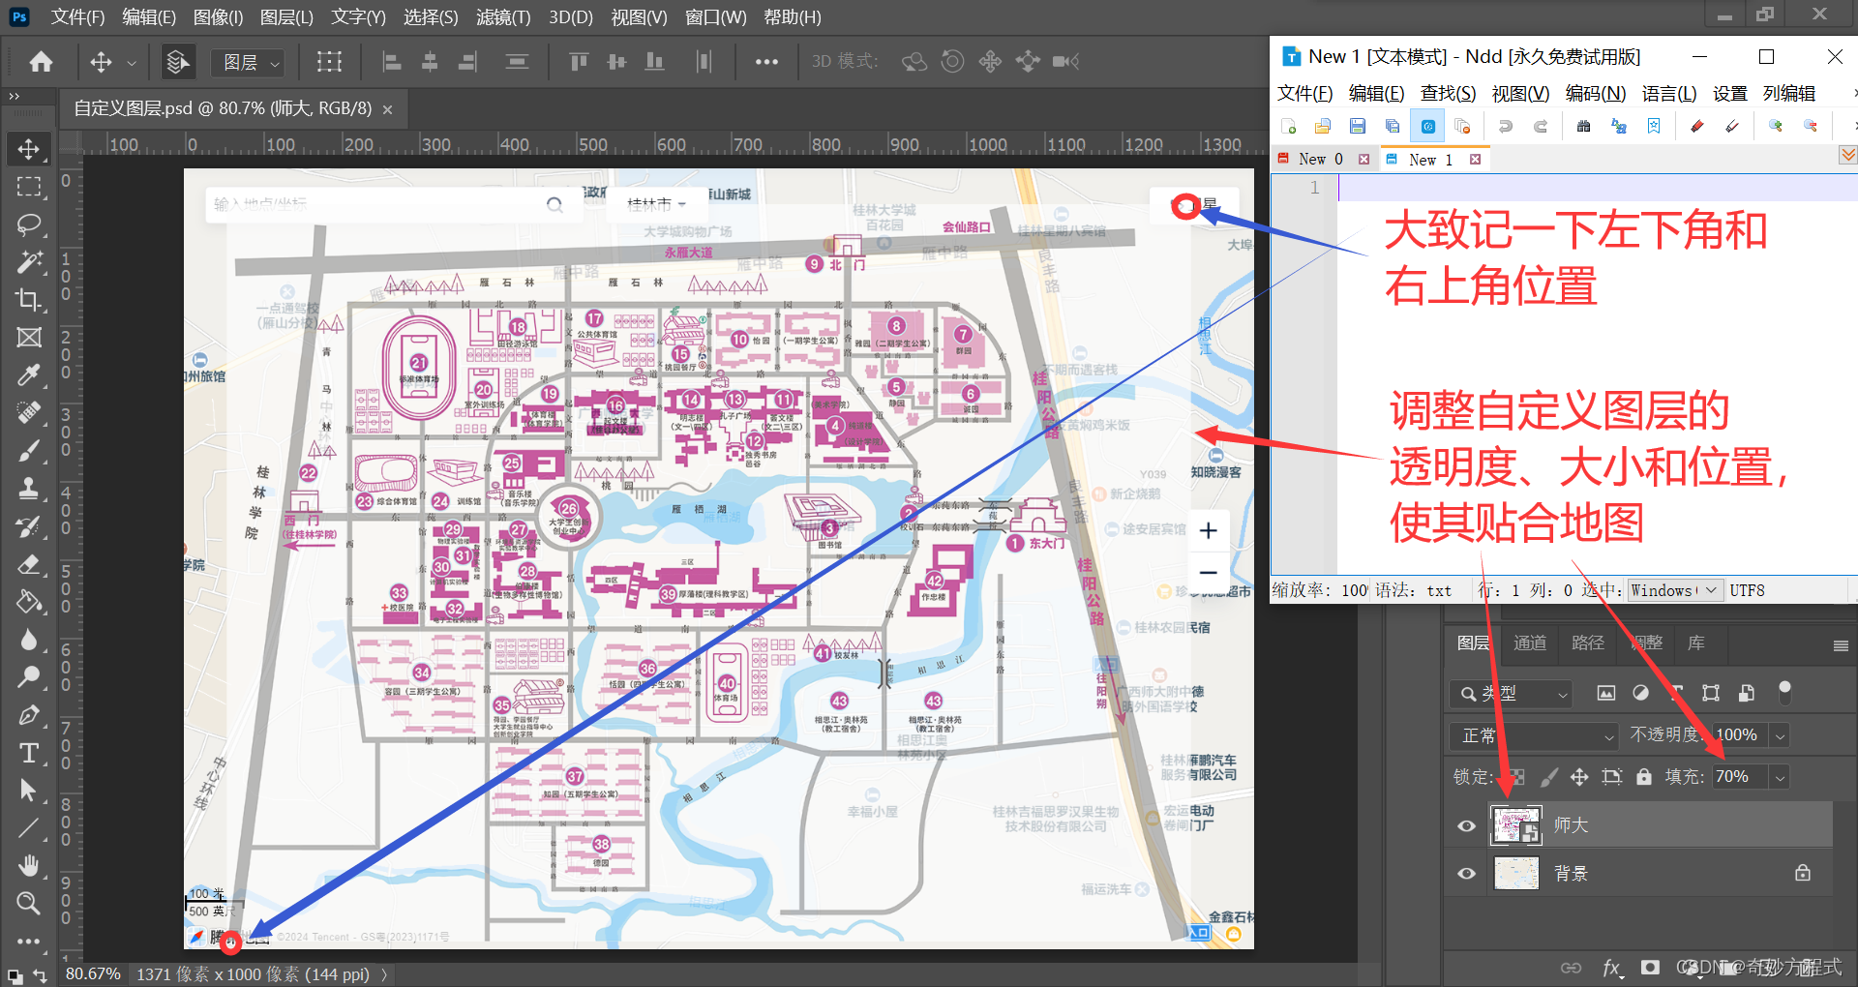This screenshot has width=1858, height=987.
Task: Open the 正常 blend mode dropdown
Action: 1533,735
